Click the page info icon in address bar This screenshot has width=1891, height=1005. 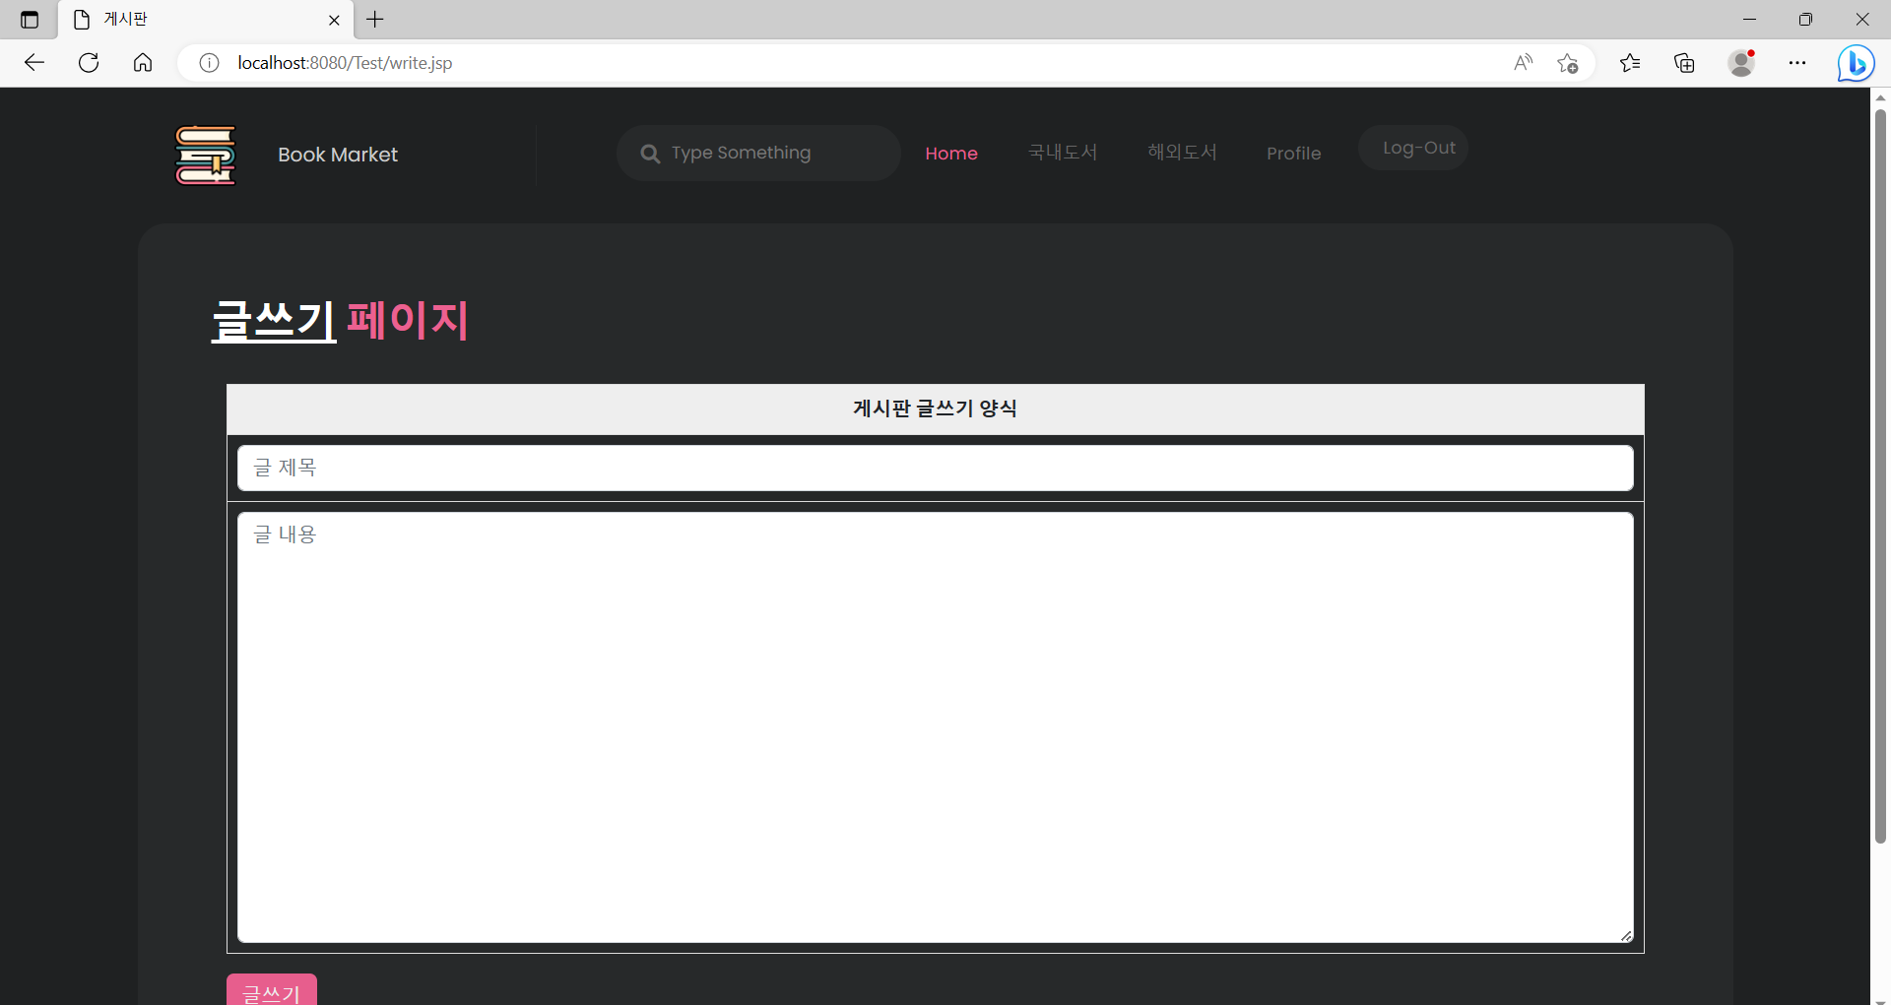[x=208, y=62]
